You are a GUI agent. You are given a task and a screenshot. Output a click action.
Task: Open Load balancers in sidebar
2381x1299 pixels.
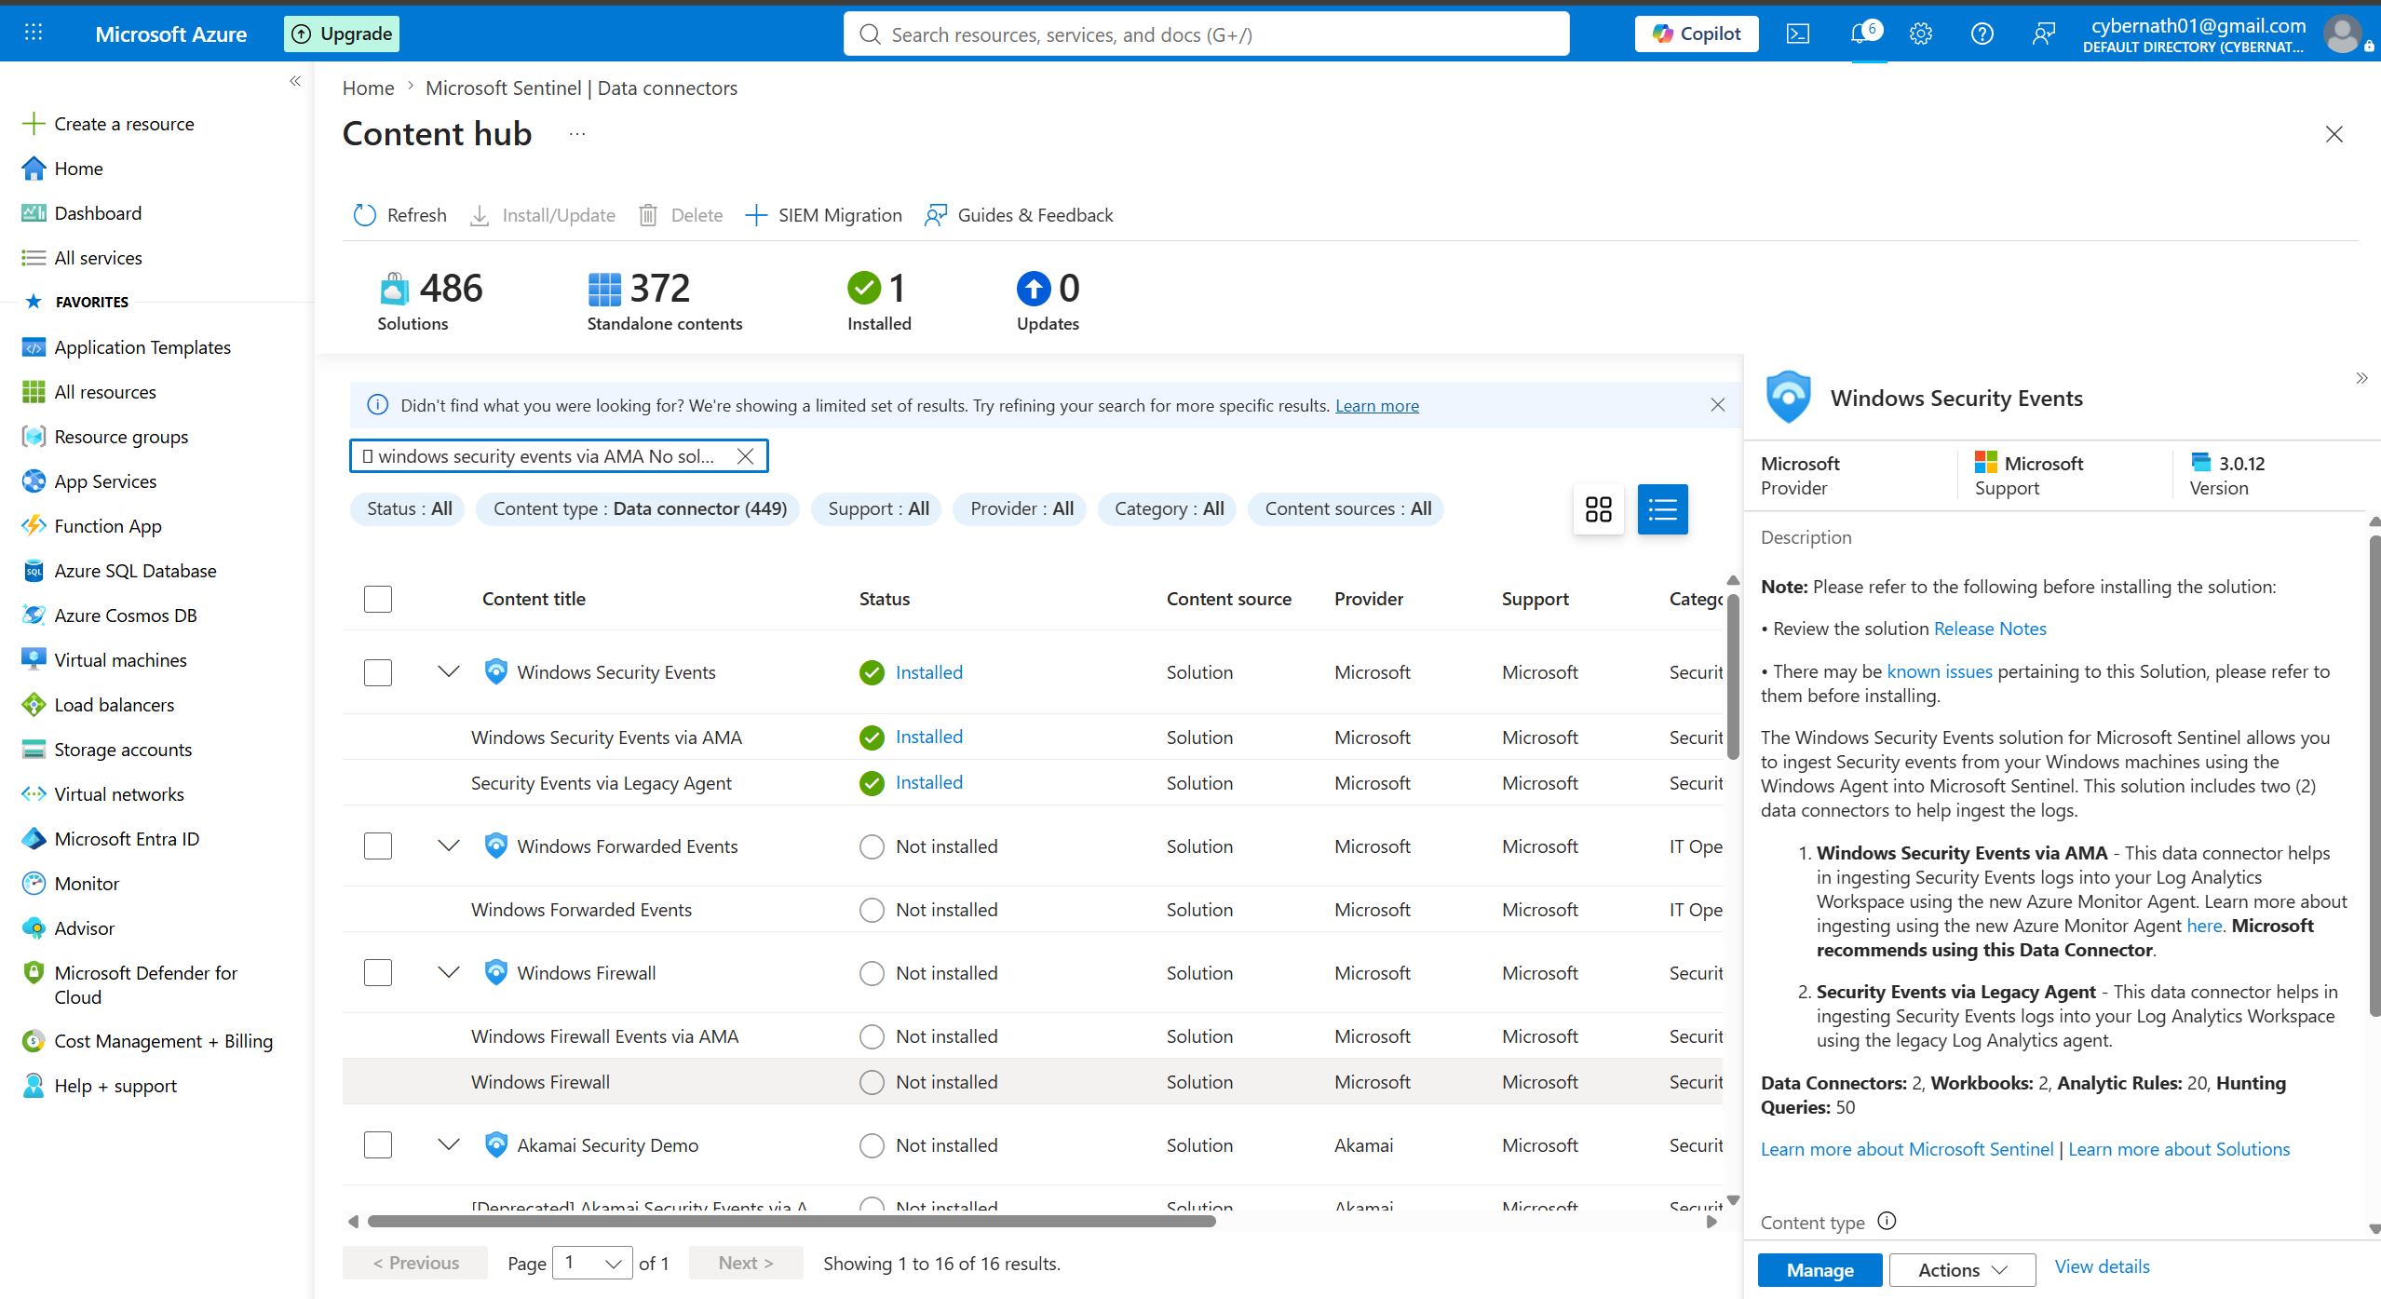114,705
